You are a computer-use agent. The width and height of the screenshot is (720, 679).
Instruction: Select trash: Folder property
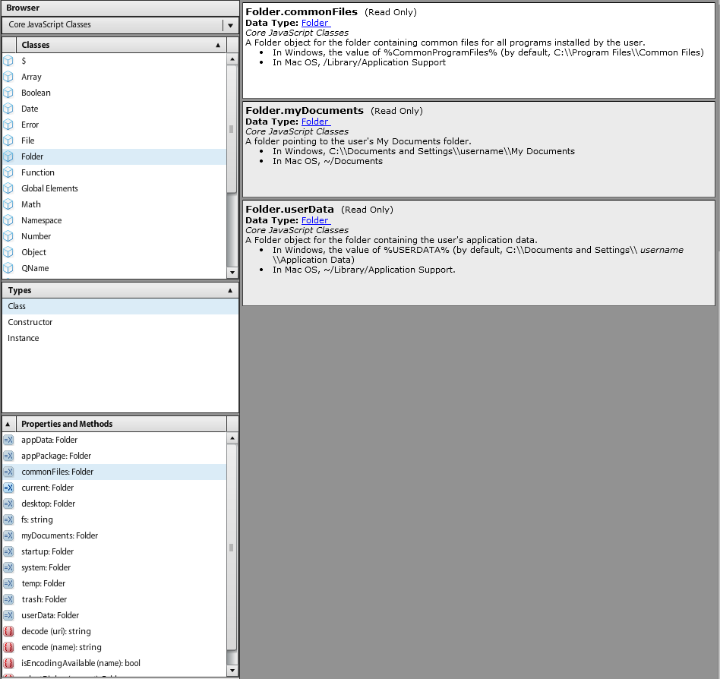115,599
